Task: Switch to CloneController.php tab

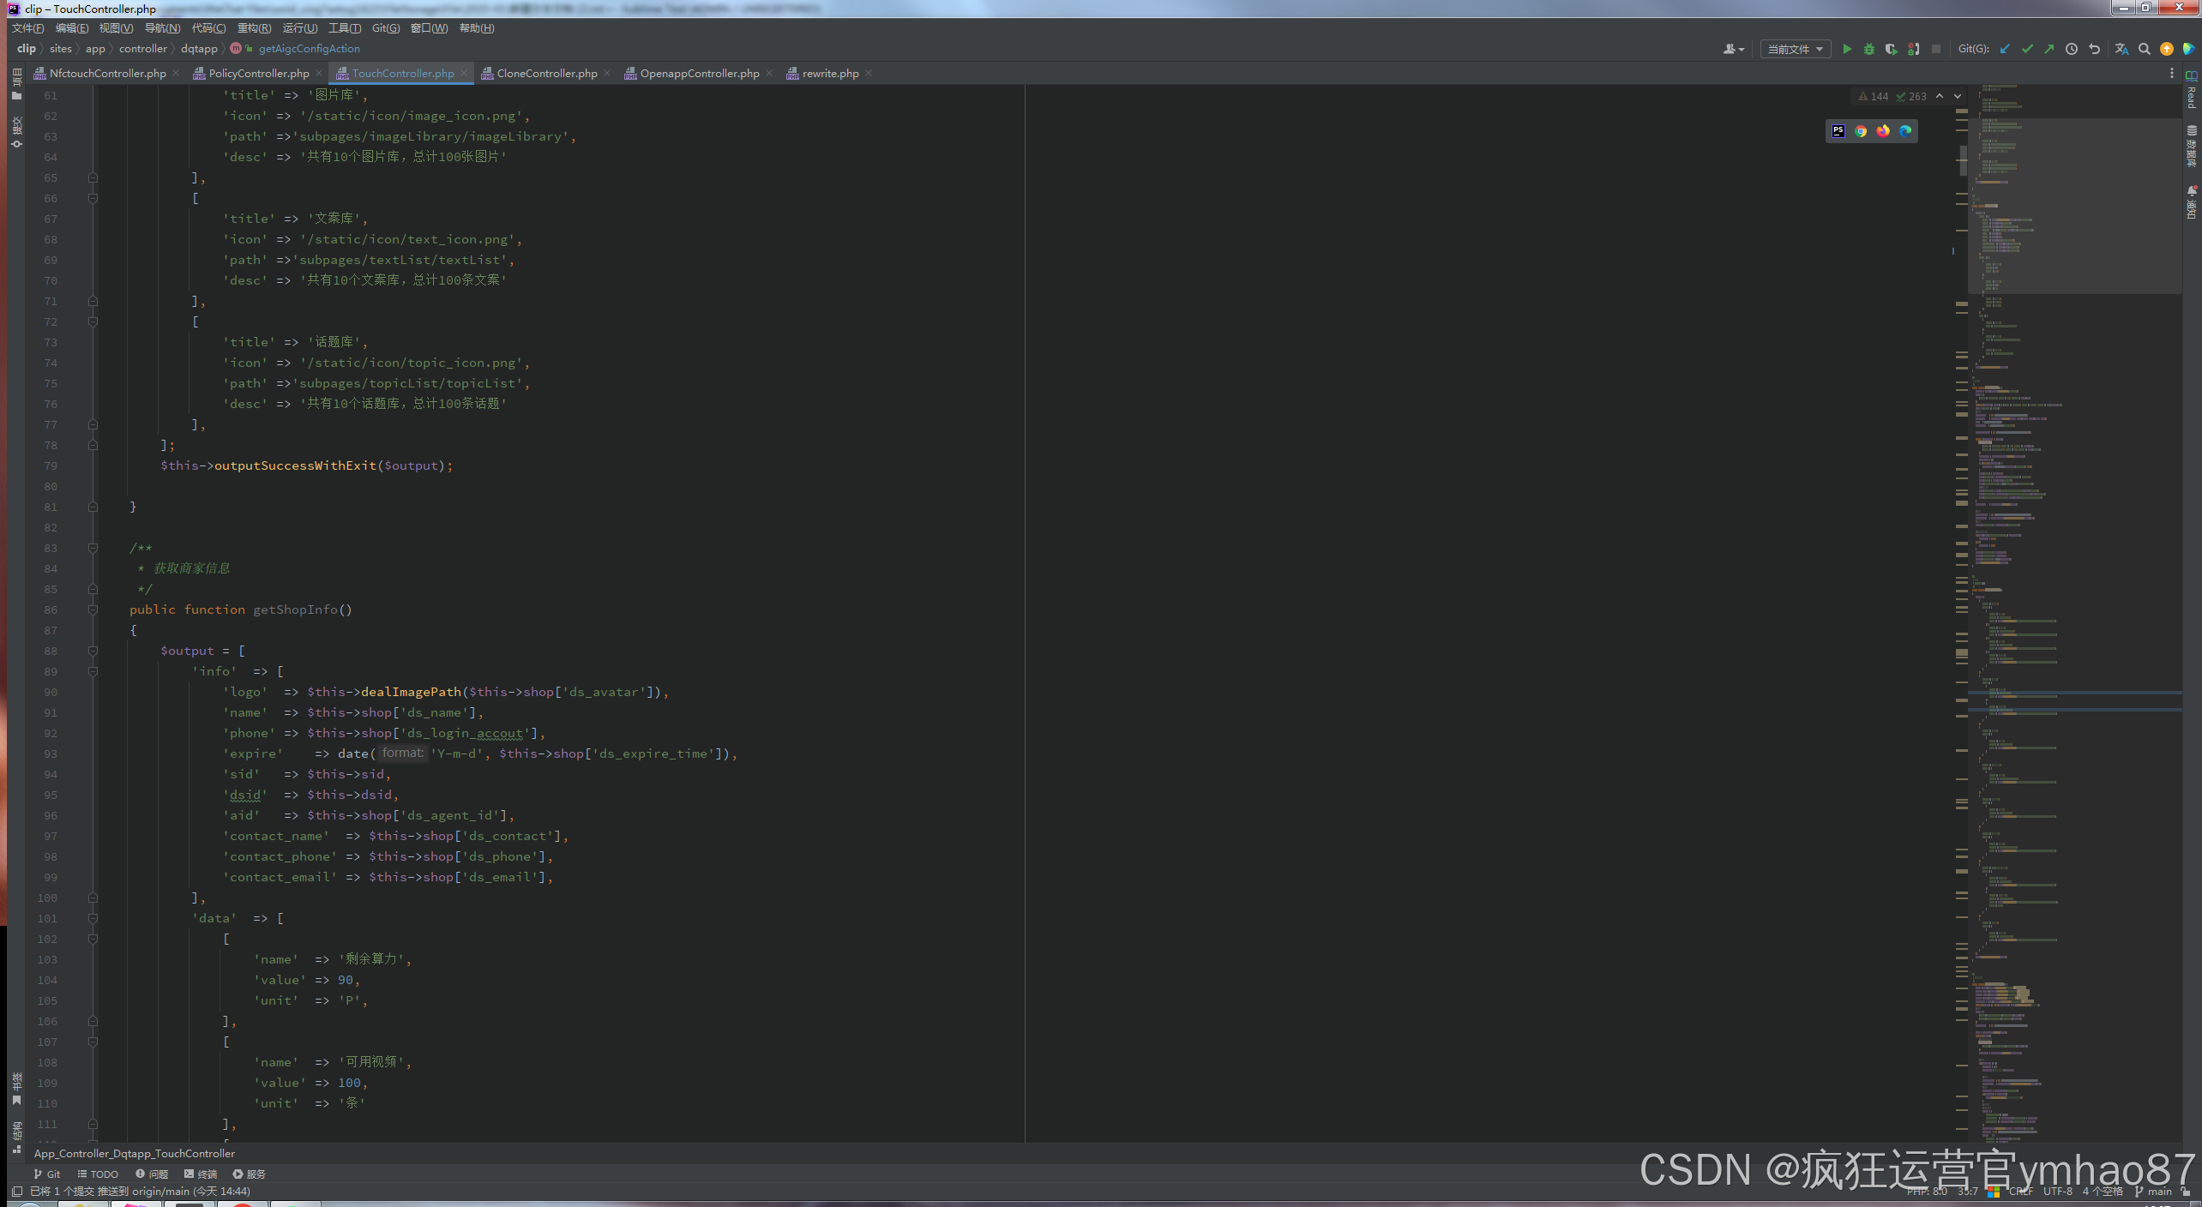Action: pyautogui.click(x=546, y=74)
